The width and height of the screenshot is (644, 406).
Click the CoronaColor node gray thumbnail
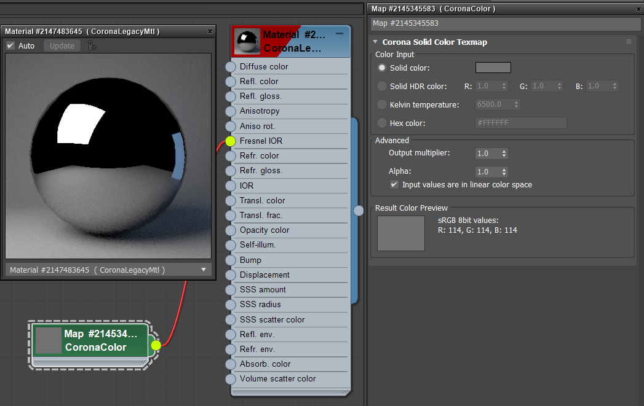pos(48,340)
